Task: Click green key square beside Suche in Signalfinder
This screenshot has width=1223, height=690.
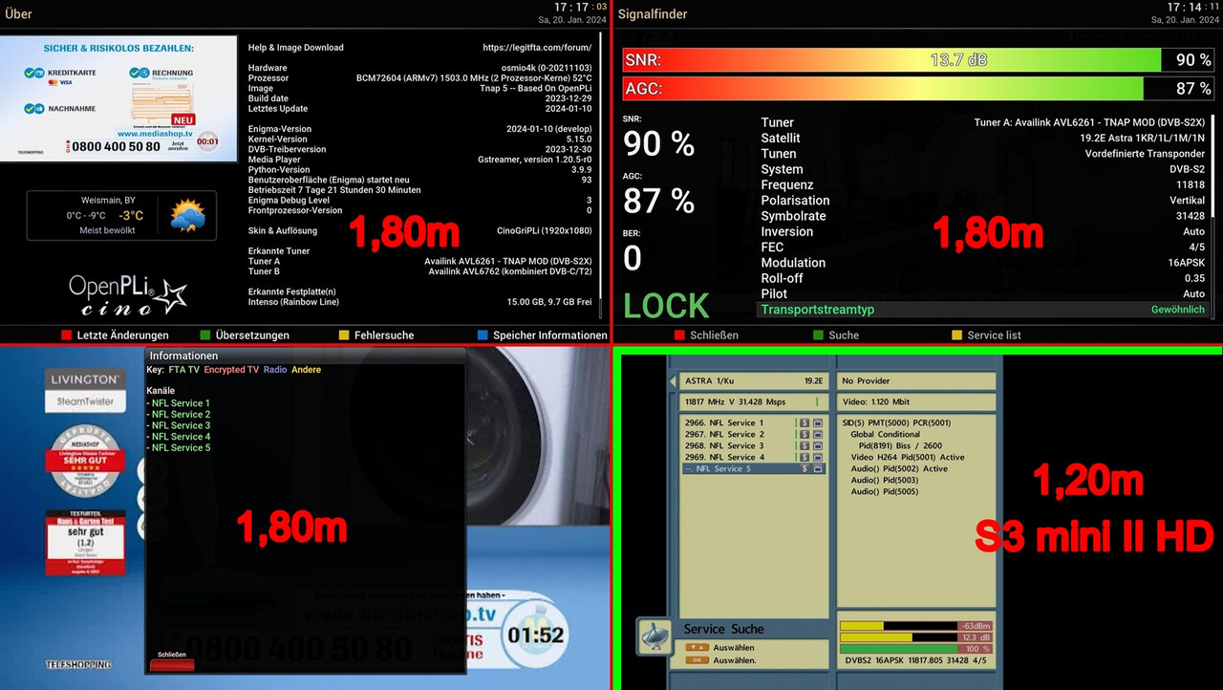Action: pyautogui.click(x=819, y=335)
